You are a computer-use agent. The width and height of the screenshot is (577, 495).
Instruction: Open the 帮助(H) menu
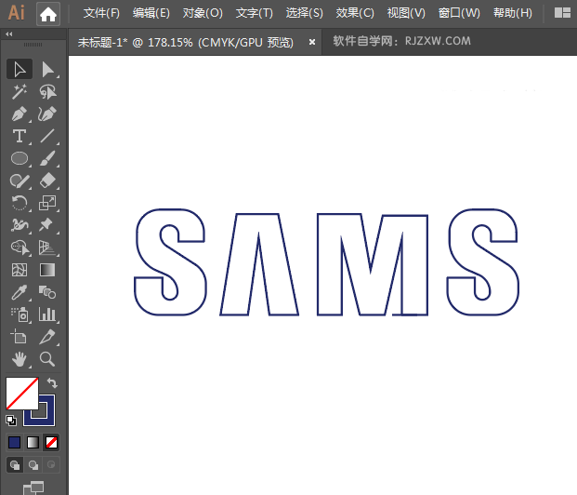[x=513, y=13]
